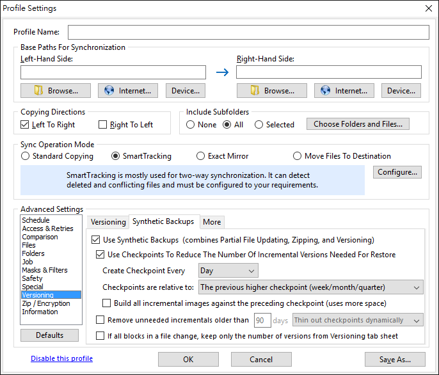439x375 pixels.
Task: Select the Exact Mirror radio button
Action: coord(200,156)
